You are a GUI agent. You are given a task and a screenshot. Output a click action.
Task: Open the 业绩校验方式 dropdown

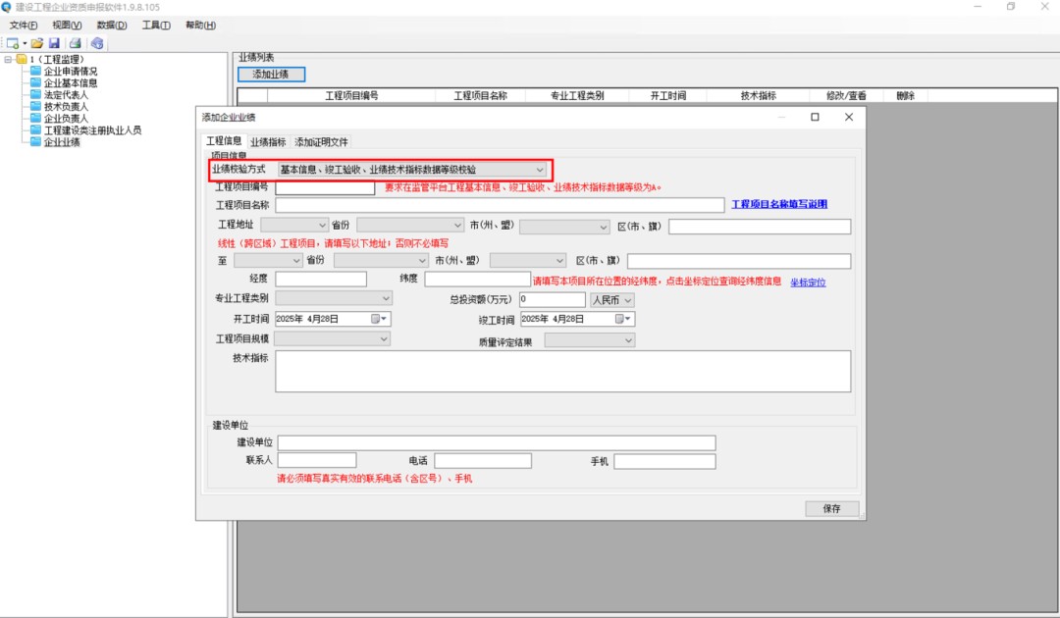click(539, 170)
